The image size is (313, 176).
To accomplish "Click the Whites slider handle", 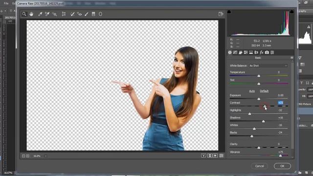I will pyautogui.click(x=254, y=129).
